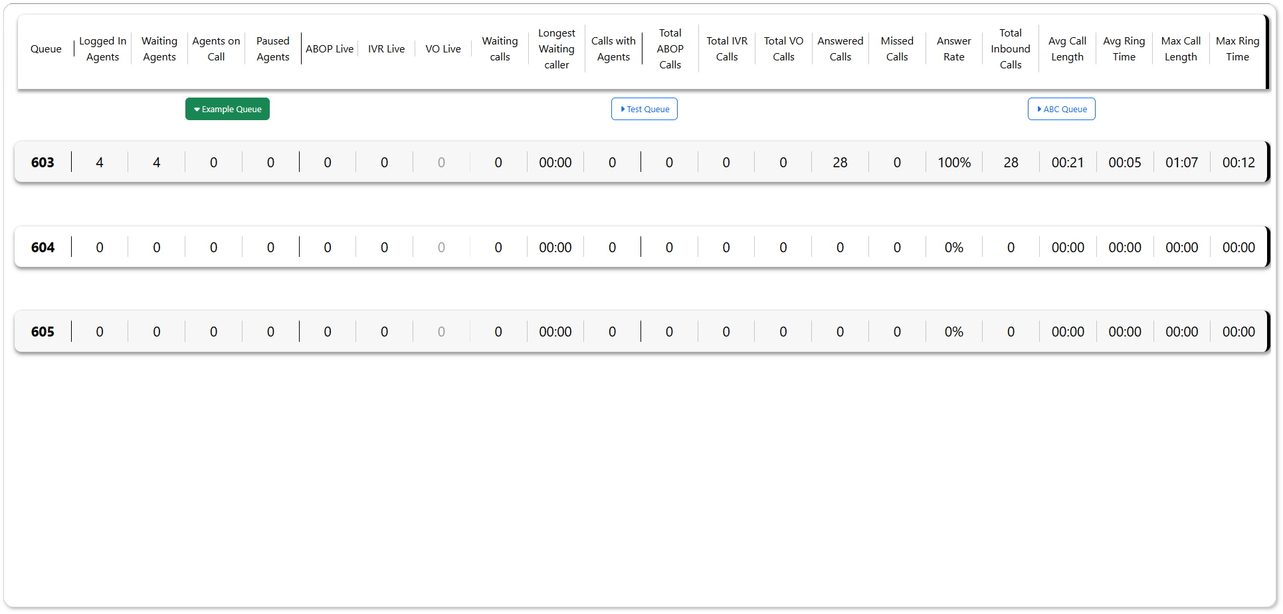
Task: Collapse the Example Queue group
Action: 227,109
